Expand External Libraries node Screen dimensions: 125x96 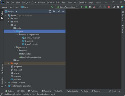click(6, 83)
